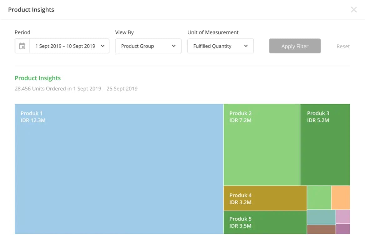Select the Produk 5 treemap block
This screenshot has width=365, height=249.
pos(265,222)
